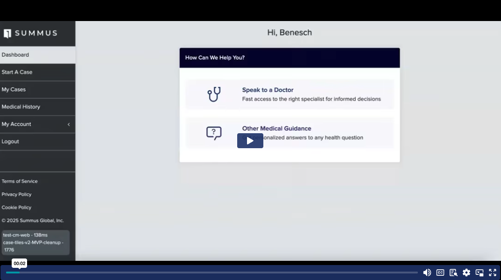The image size is (501, 280).
Task: Expand My Account submenu chevron
Action: pos(69,124)
